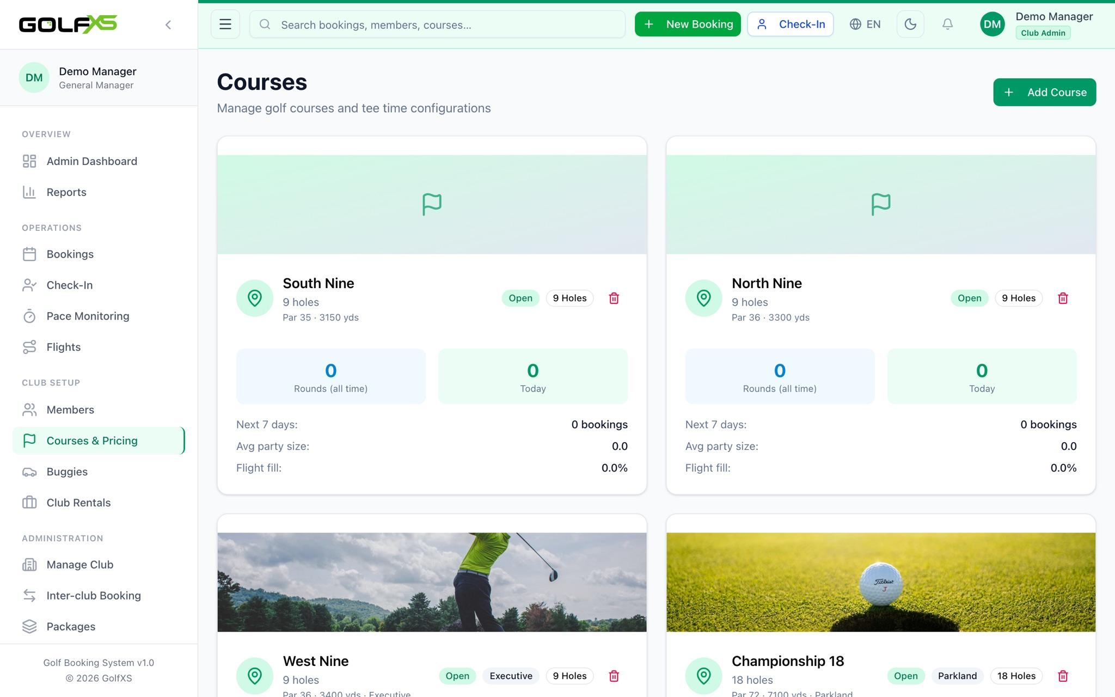Click the Bookings calendar icon
This screenshot has height=697, width=1115.
[x=29, y=254]
